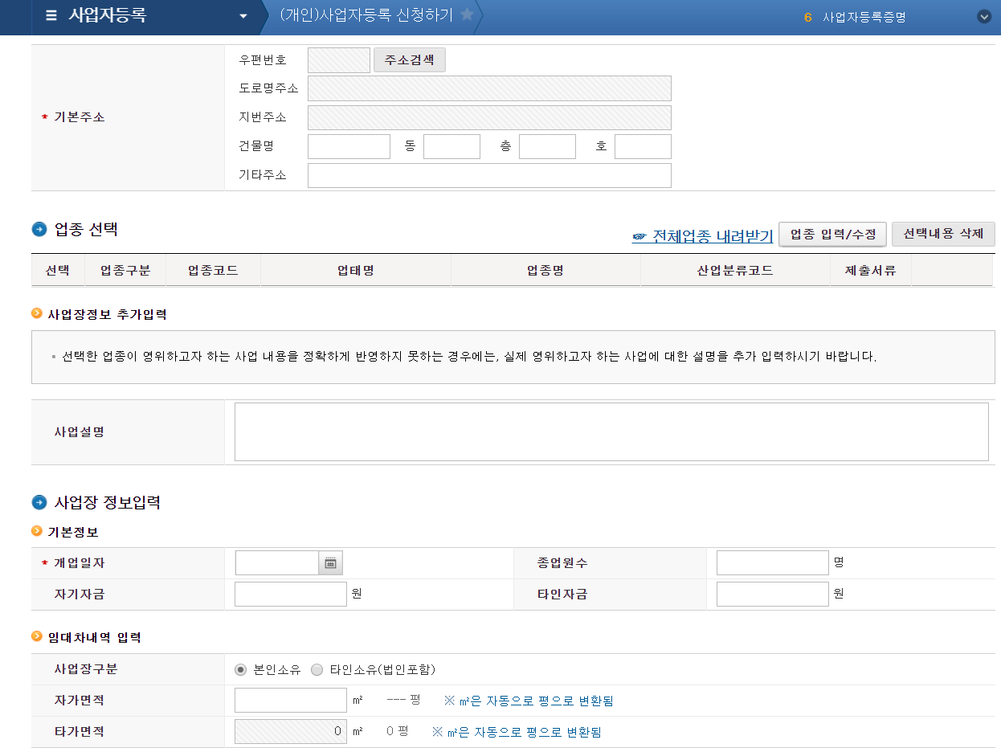Focus the 기타주소 input field
The image size is (1001, 748).
489,175
